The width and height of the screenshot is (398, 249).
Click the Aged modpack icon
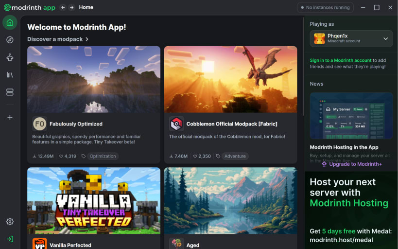point(176,244)
